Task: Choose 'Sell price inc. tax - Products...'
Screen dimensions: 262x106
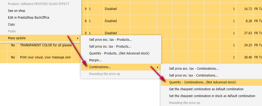Action: coord(110,47)
